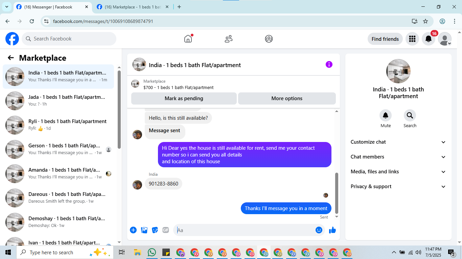462x259 pixels.
Task: Open the Demoshay apartment conversation
Action: pos(58,222)
